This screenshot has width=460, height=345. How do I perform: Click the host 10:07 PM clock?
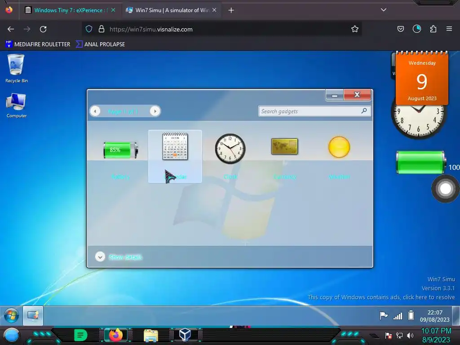[x=436, y=335]
